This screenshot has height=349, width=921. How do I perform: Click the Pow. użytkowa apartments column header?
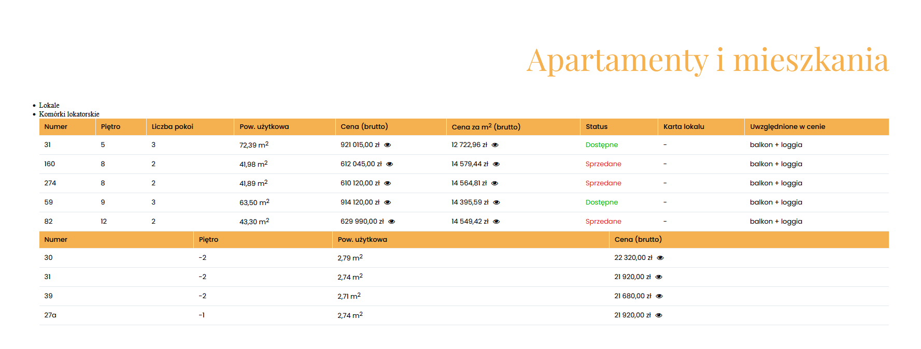tap(264, 127)
